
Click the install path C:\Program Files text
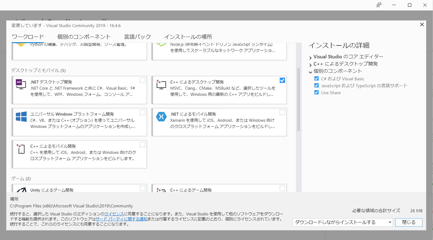coord(71,206)
